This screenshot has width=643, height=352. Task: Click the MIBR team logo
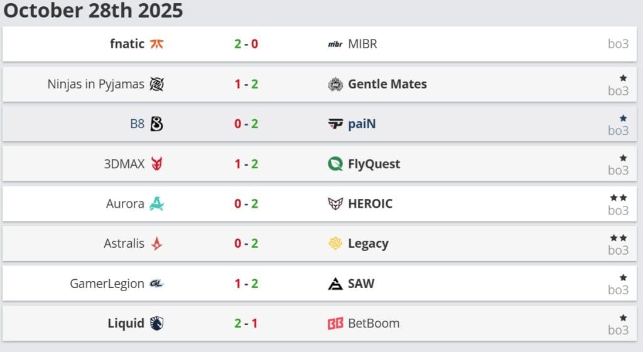point(335,44)
